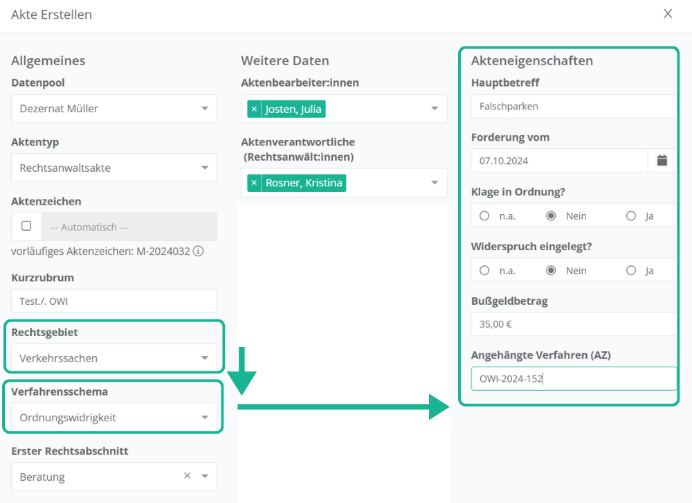The image size is (692, 503).
Task: Toggle the automatic Aktenzeichen checkbox
Action: click(x=26, y=226)
